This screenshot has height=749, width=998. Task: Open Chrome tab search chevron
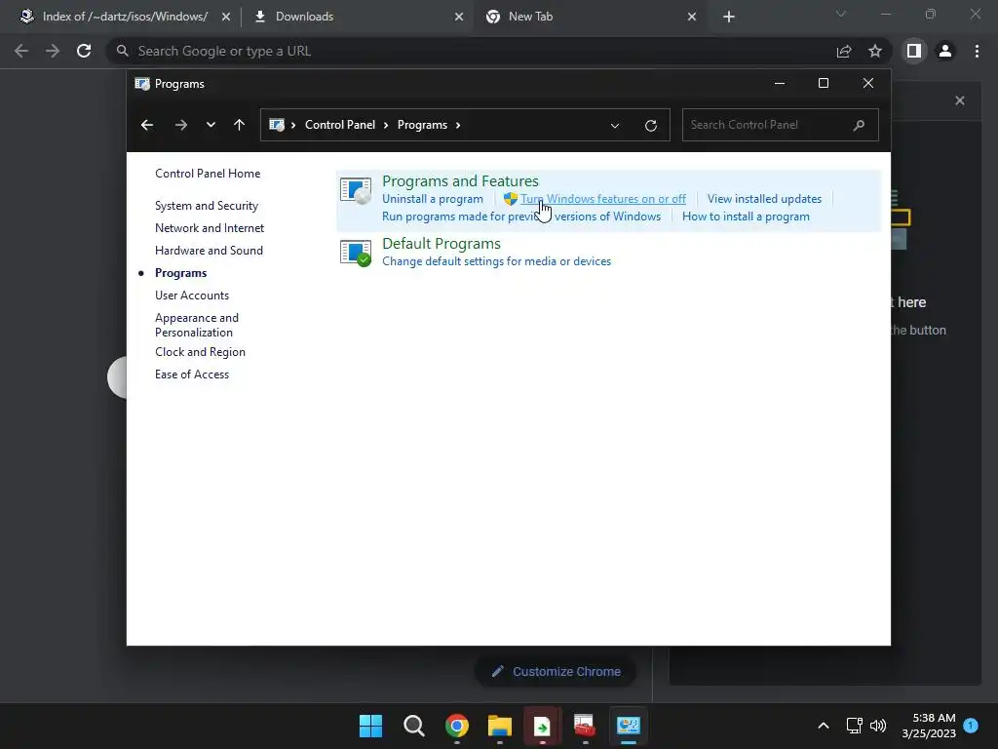coord(841,14)
